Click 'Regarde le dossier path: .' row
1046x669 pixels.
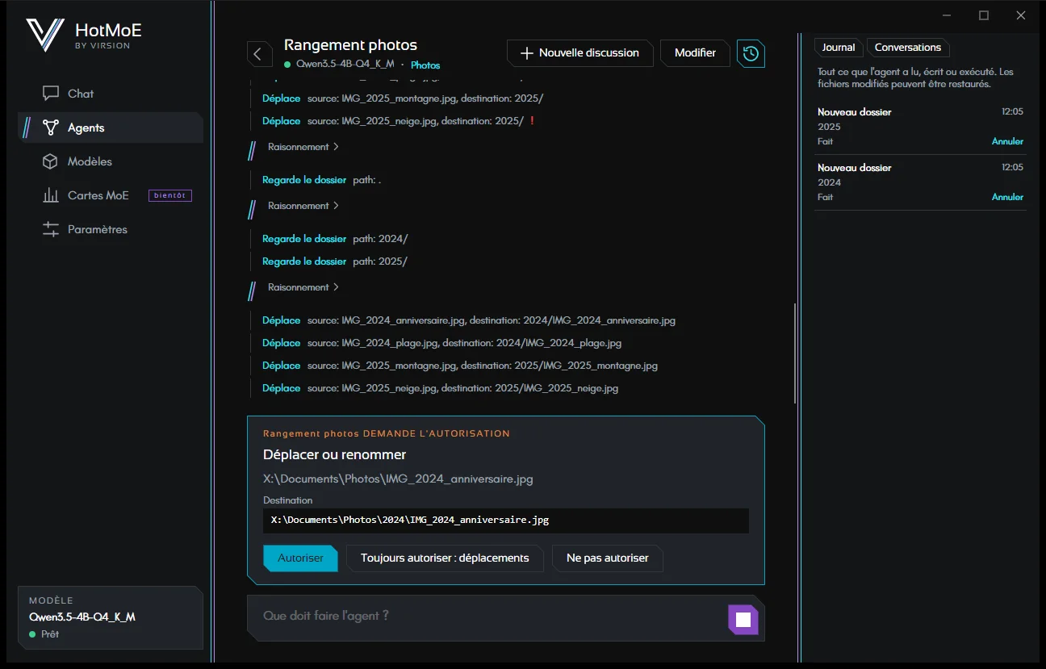click(321, 180)
